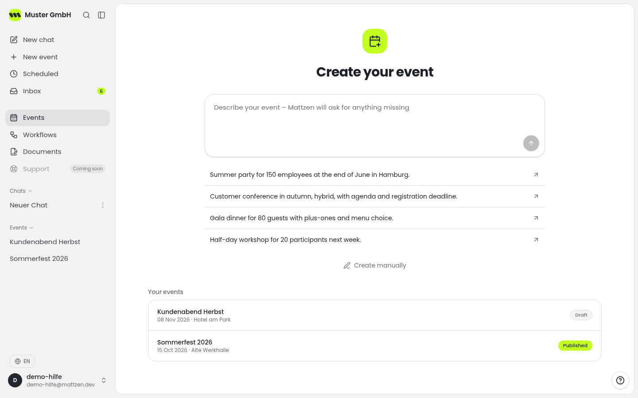Toggle the sidebar panel icon
The width and height of the screenshot is (638, 398).
(101, 15)
